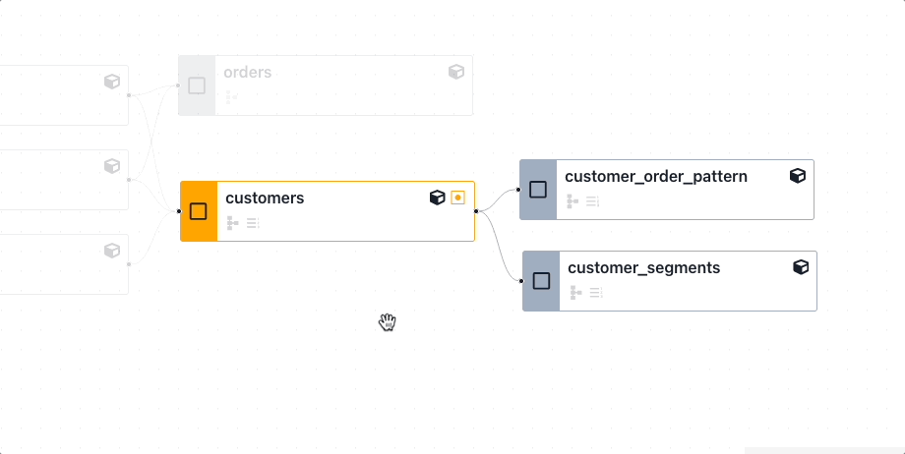Toggle the customers node checkbox

199,211
